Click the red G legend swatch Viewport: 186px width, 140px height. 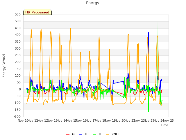(68, 135)
